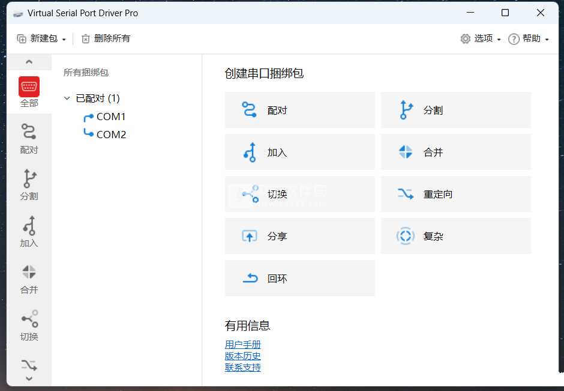
Task: Open the 分割 (Split) sidebar item
Action: tap(29, 185)
